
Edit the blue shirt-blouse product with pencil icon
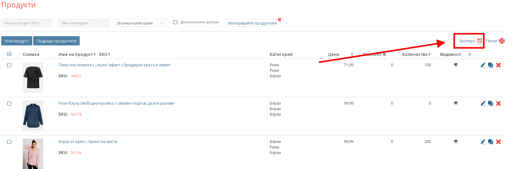(483, 103)
